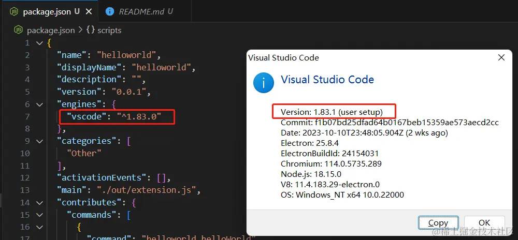Collapse the object starting at line 16
This screenshot has width=518, height=240.
(39, 227)
